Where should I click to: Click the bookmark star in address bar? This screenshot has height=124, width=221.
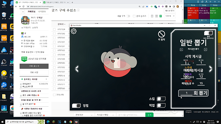(147, 6)
